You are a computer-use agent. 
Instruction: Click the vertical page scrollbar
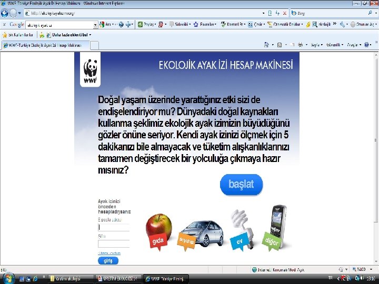point(376,140)
